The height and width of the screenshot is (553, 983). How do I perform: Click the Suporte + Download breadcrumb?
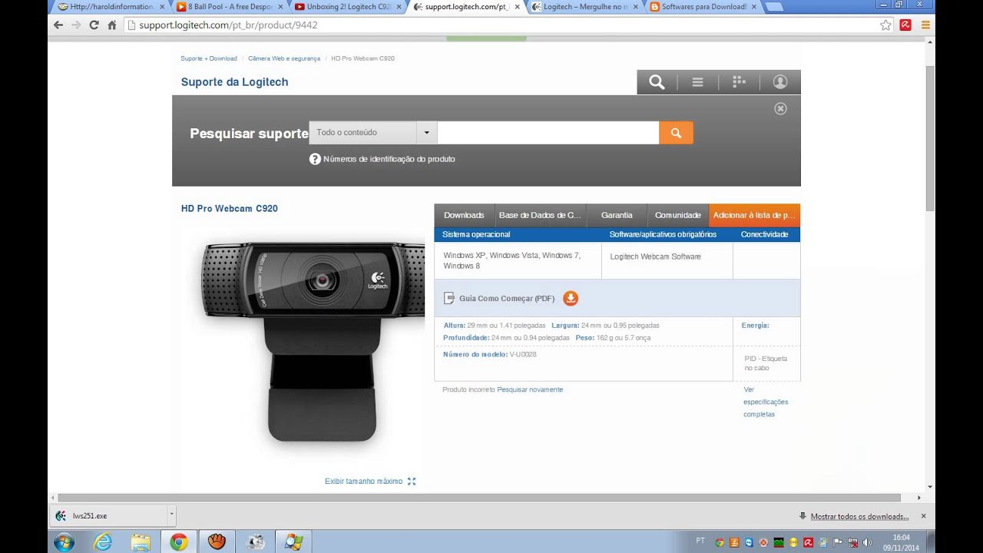[x=209, y=58]
